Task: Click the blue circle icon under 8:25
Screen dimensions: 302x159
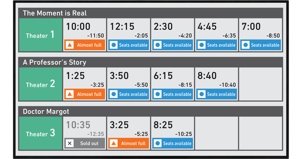Action: coord(158,144)
